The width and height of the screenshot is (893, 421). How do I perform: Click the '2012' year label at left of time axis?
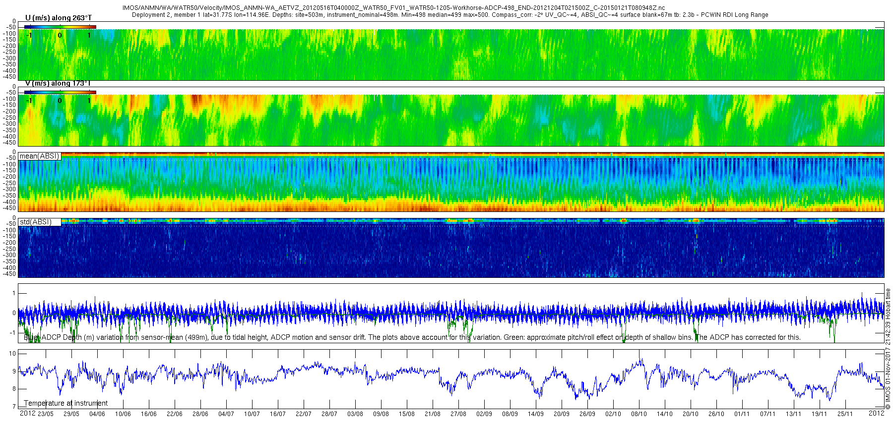click(27, 413)
